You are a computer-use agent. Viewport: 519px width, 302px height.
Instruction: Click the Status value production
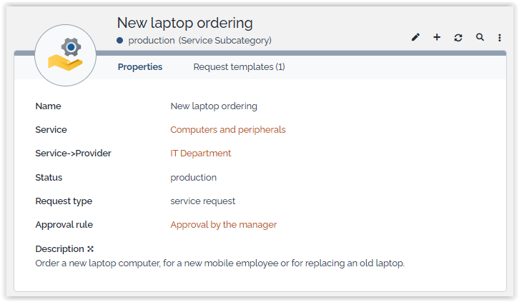point(193,177)
